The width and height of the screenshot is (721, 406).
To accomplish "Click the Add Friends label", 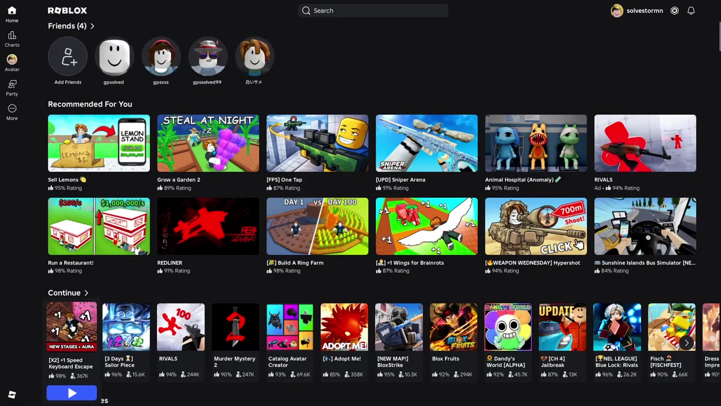I will (68, 82).
